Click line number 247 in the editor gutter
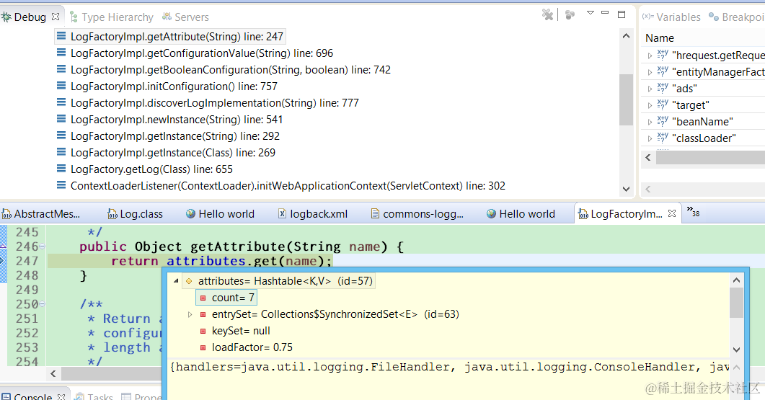 [27, 261]
